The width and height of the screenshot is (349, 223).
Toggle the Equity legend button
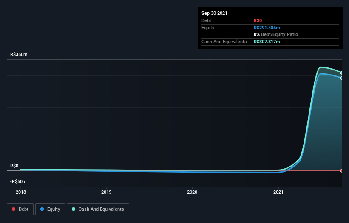[x=50, y=209]
